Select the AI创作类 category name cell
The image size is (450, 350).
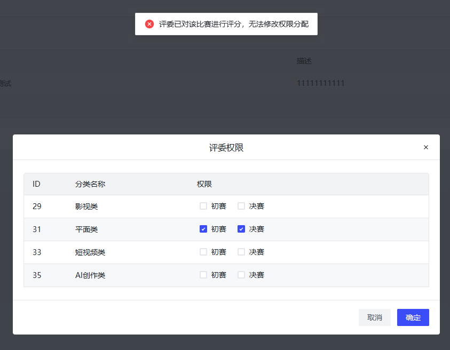(x=90, y=275)
